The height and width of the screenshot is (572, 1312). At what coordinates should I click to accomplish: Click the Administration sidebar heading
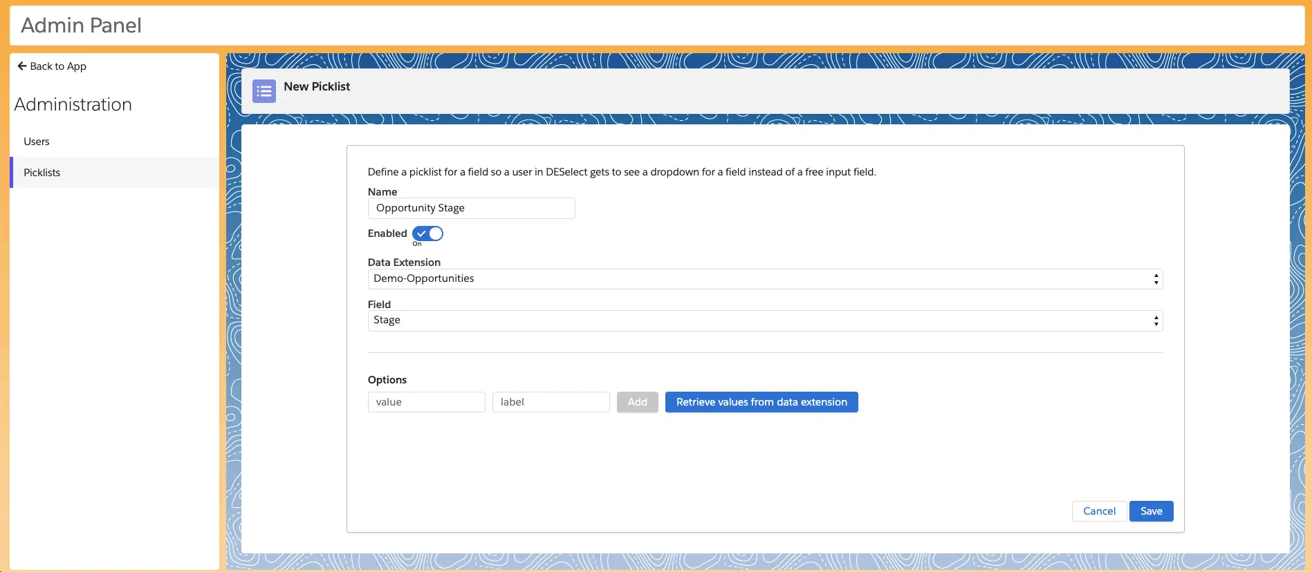[x=73, y=104]
